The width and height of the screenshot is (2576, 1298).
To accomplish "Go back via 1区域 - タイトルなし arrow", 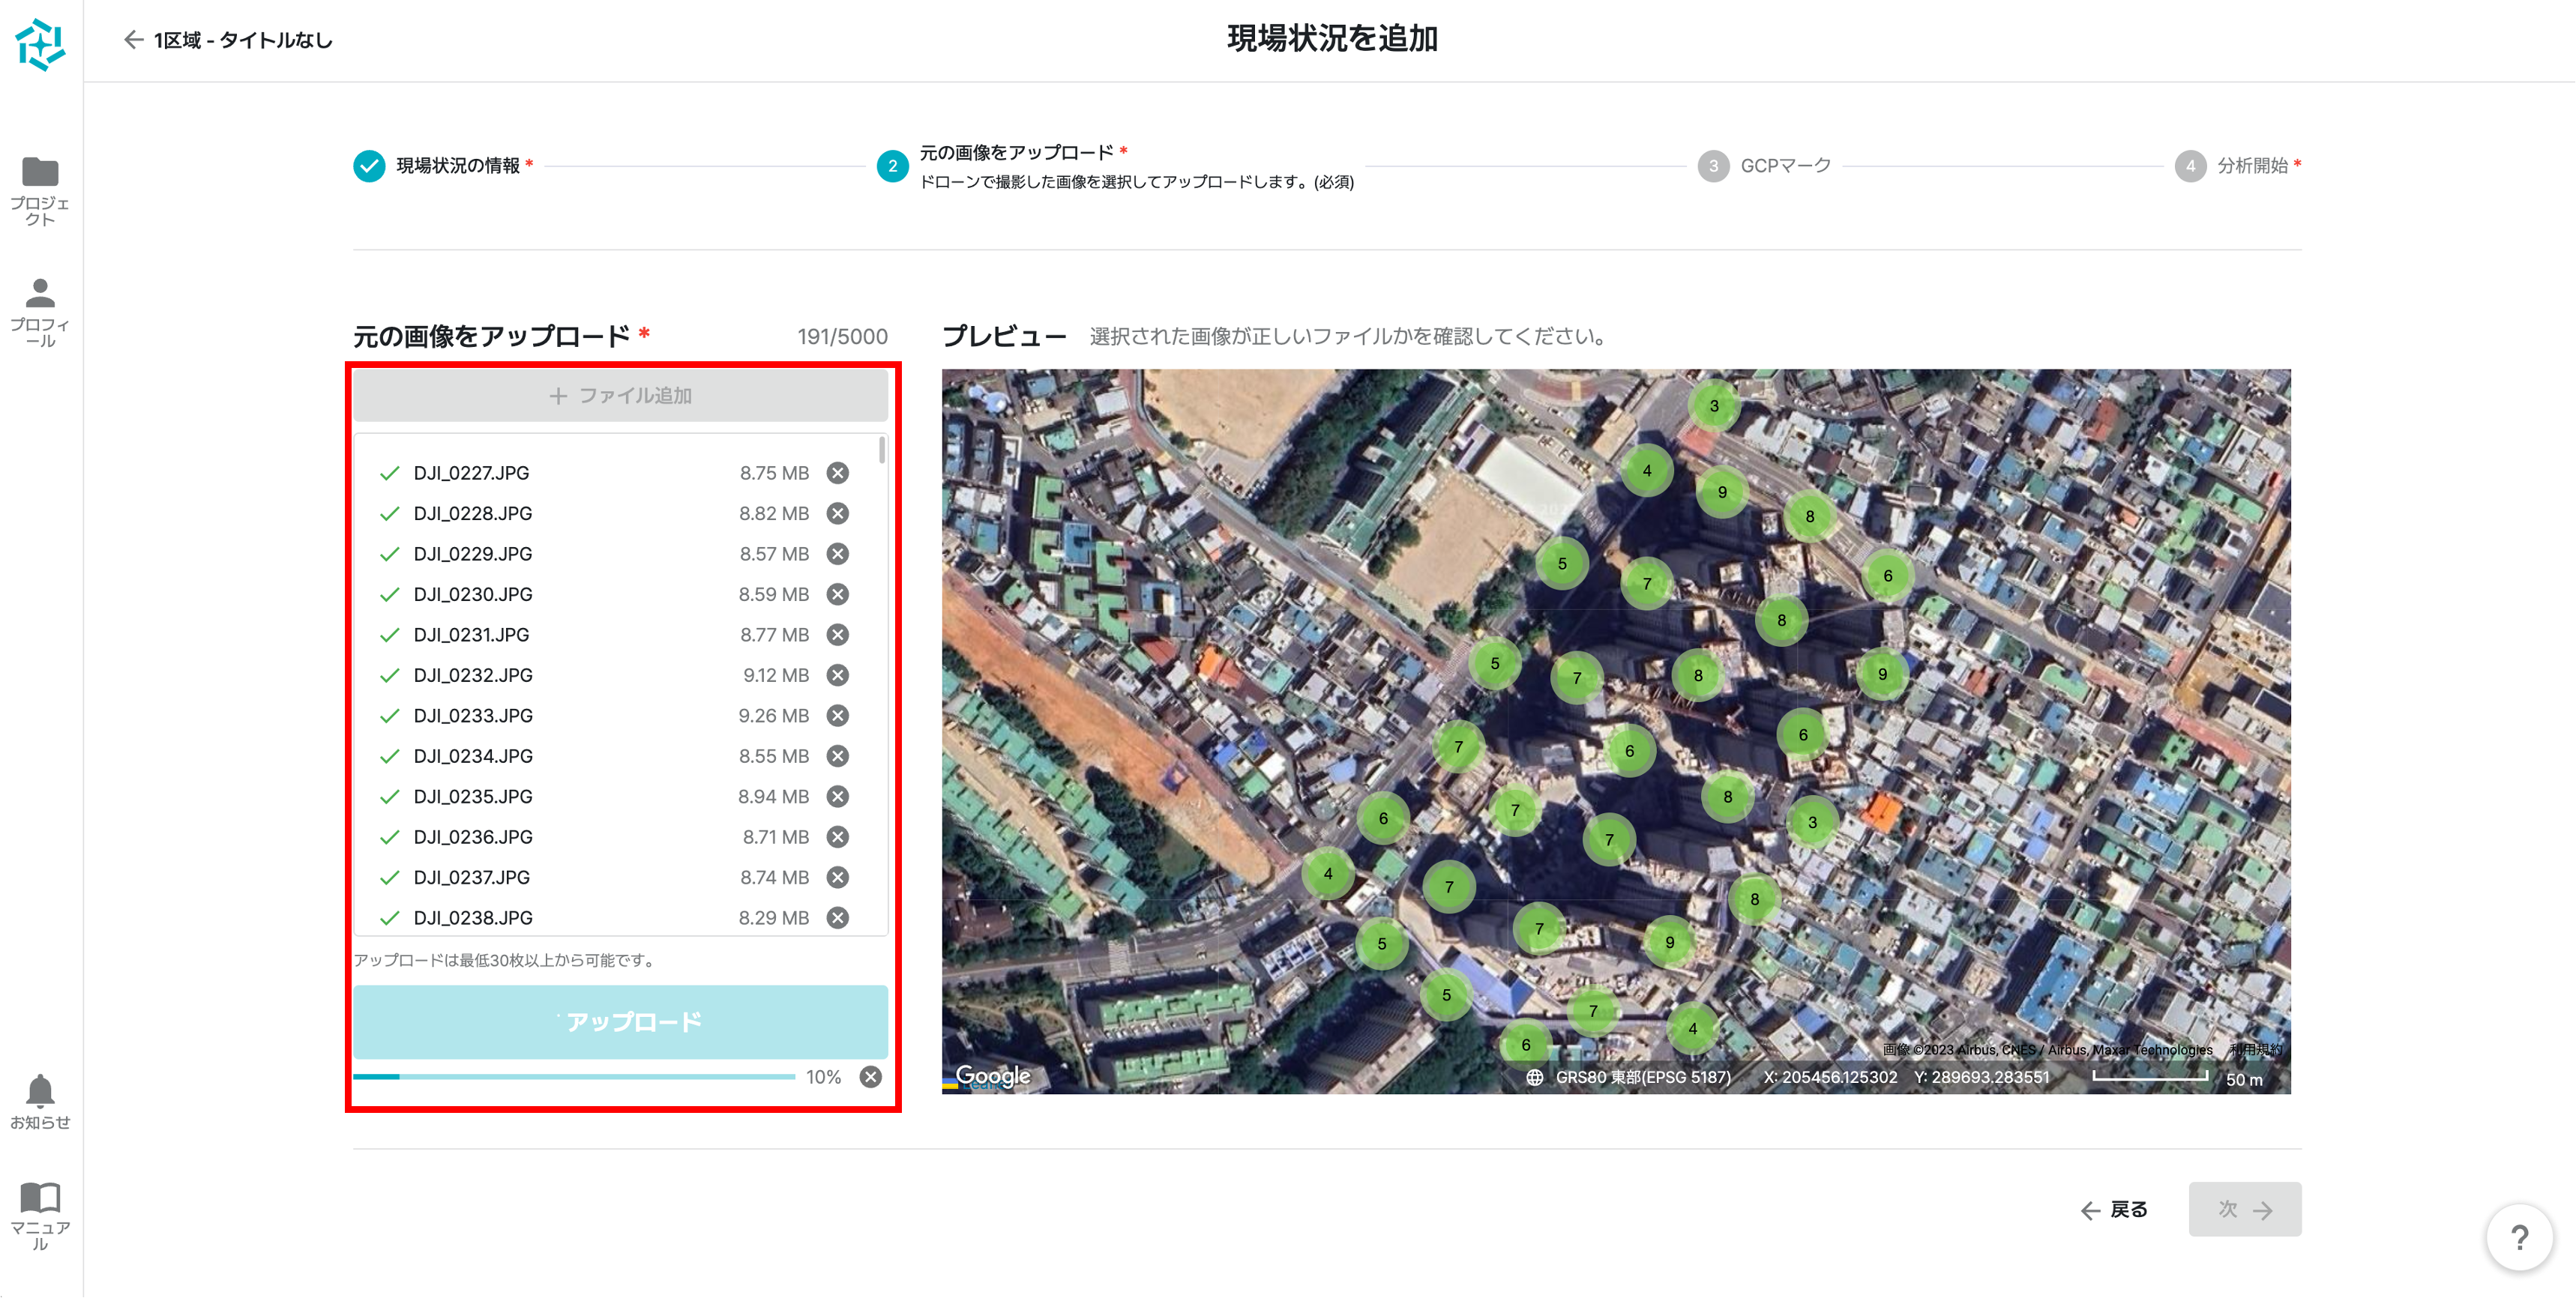I will [133, 40].
